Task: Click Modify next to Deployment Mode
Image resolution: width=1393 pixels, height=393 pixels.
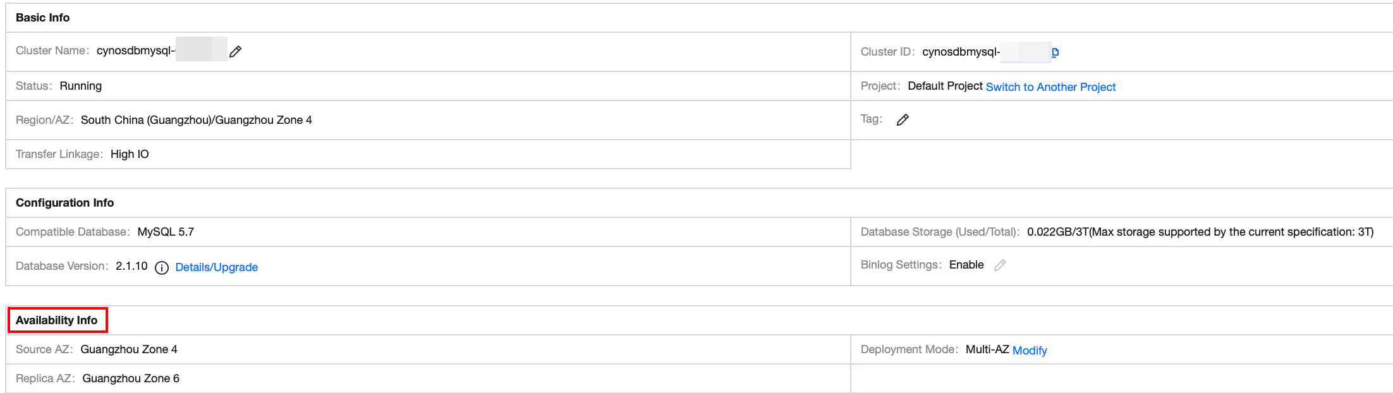Action: click(x=1030, y=351)
